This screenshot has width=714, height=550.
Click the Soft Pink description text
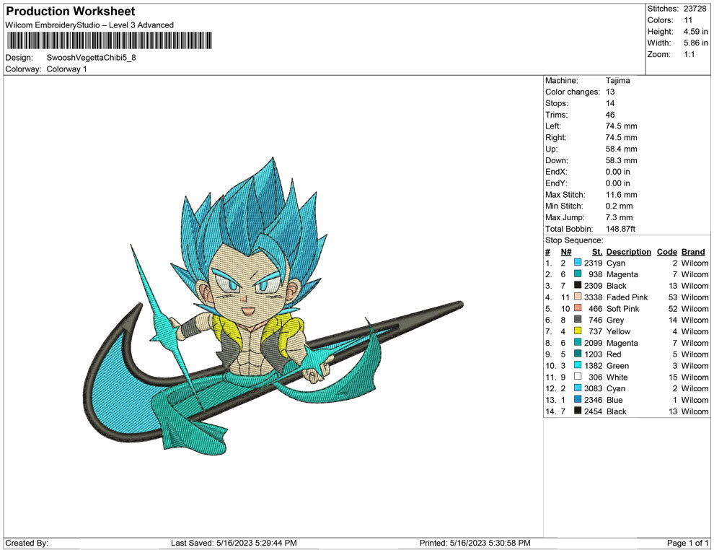[x=622, y=308]
